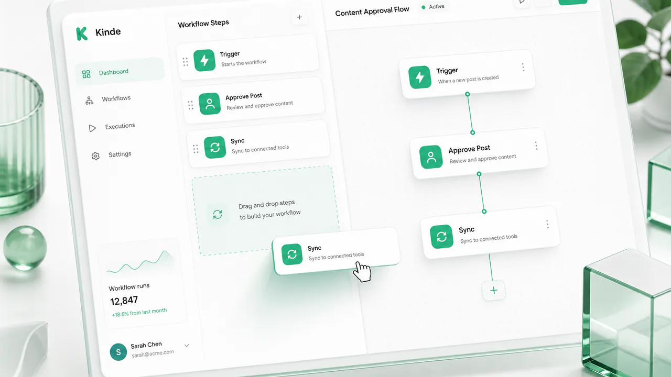Click the "Workflow Steps" panel heading
The image size is (671, 377).
tap(203, 24)
